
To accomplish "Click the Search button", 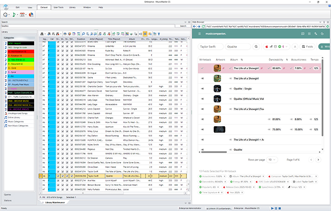I will [183, 26].
